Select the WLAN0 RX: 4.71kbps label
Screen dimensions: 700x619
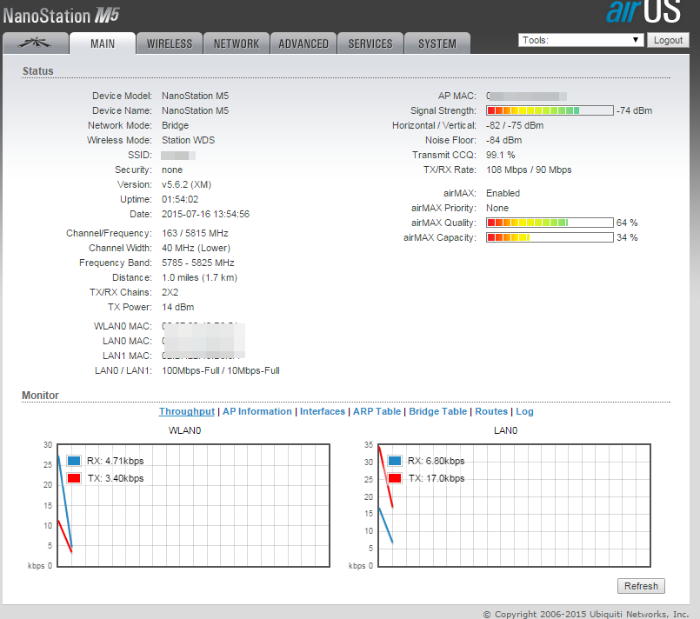pos(115,461)
